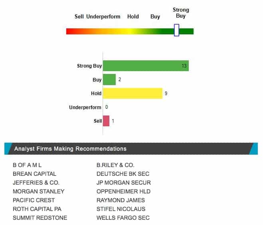Viewport: 263px width, 225px height.
Task: Select SUMMIT REDSTONE firm
Action: click(40, 218)
